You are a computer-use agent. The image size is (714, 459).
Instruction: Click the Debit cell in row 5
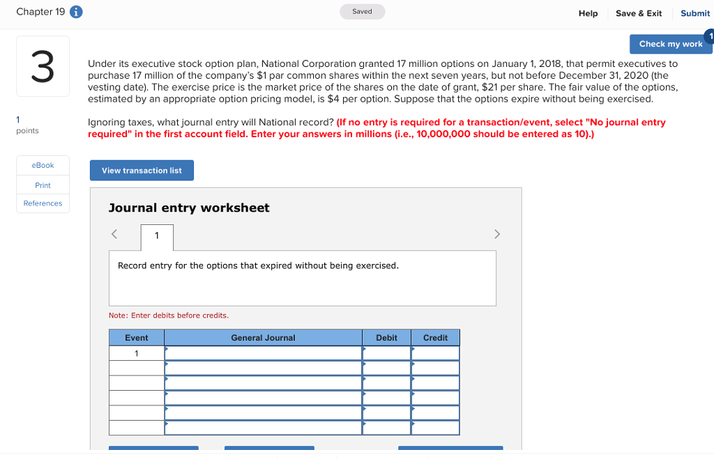[x=386, y=413]
